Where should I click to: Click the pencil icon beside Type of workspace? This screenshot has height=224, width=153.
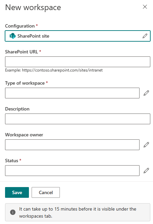[x=146, y=93]
